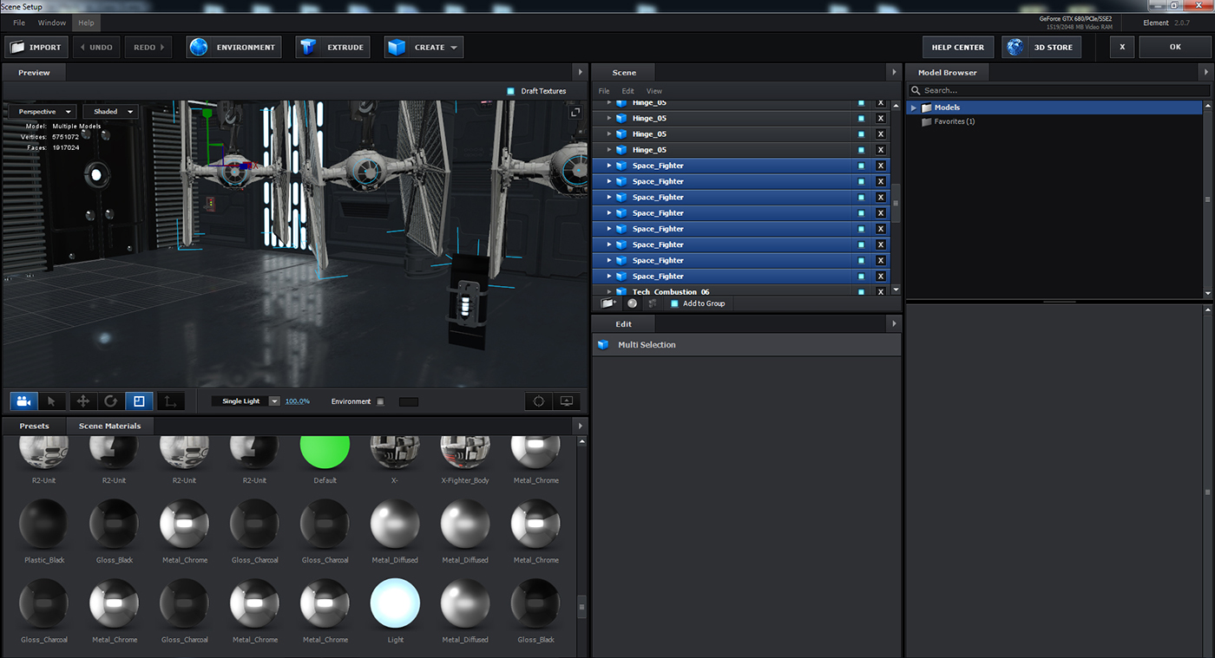
Task: Click the axis orientation icon in Preview toolbar
Action: 171,401
